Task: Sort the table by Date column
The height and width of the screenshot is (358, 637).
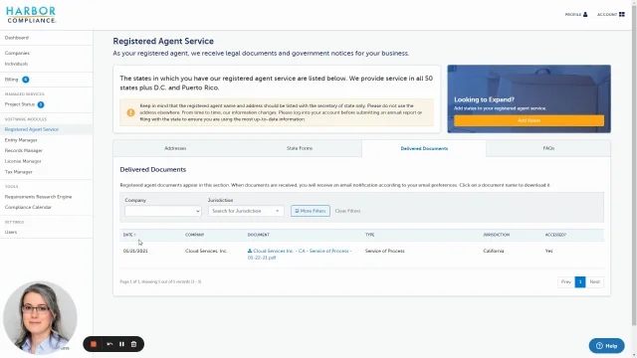Action: tap(129, 235)
